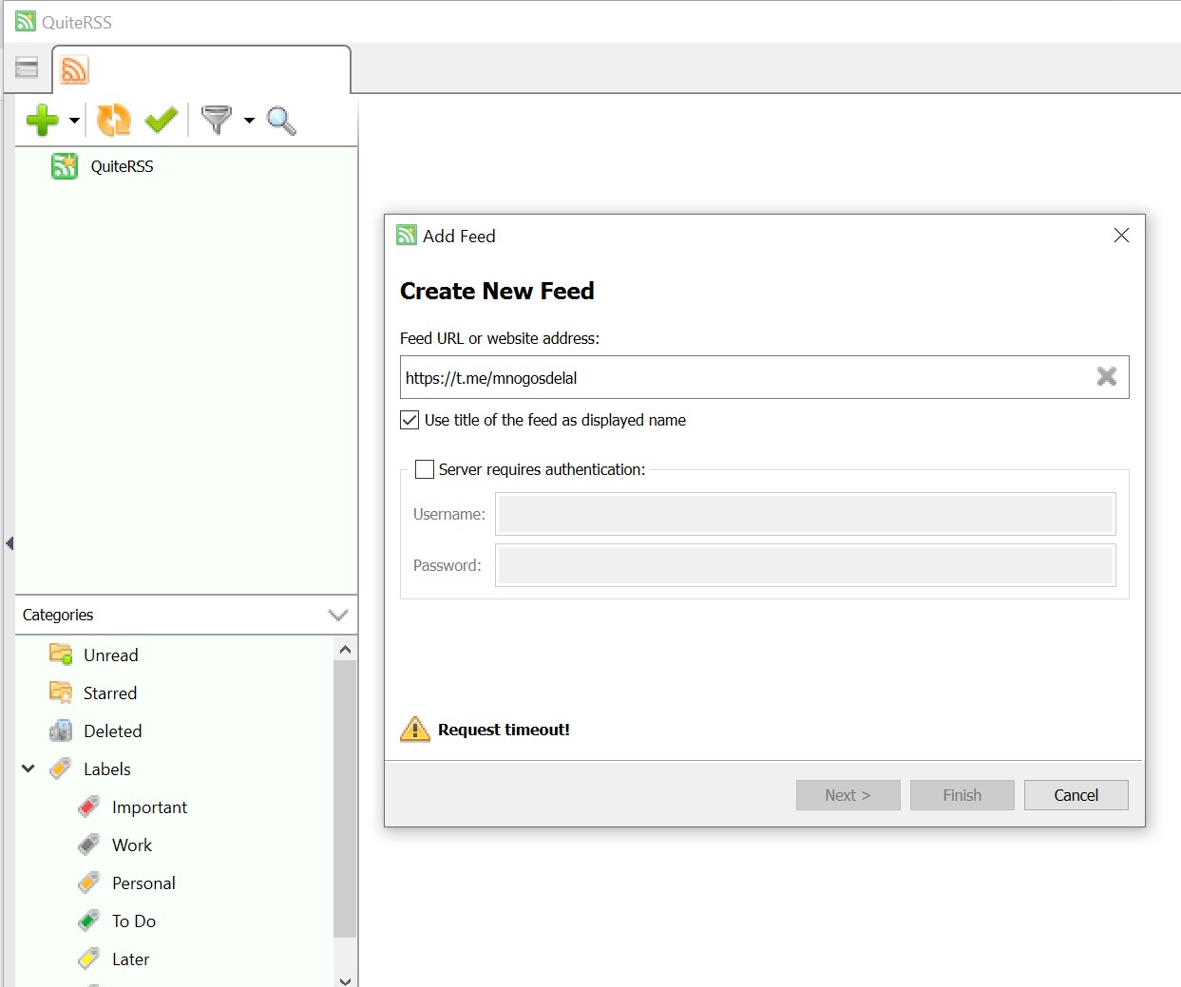Open dropdown arrow next to Add button
The height and width of the screenshot is (987, 1181).
click(74, 121)
